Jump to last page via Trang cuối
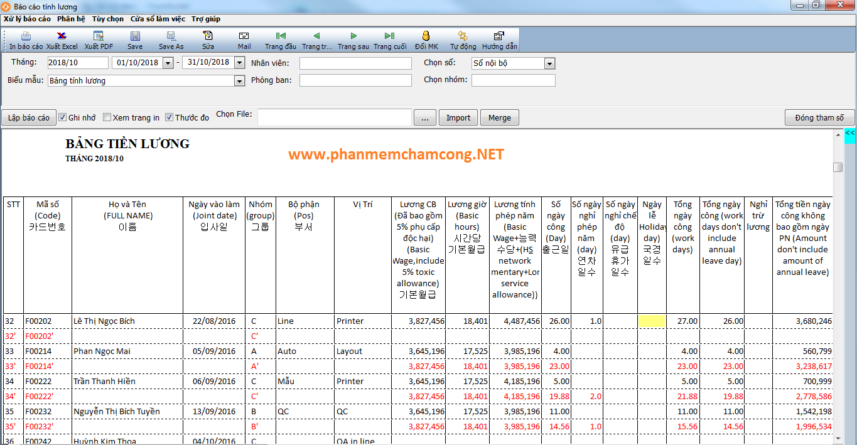 pos(390,36)
